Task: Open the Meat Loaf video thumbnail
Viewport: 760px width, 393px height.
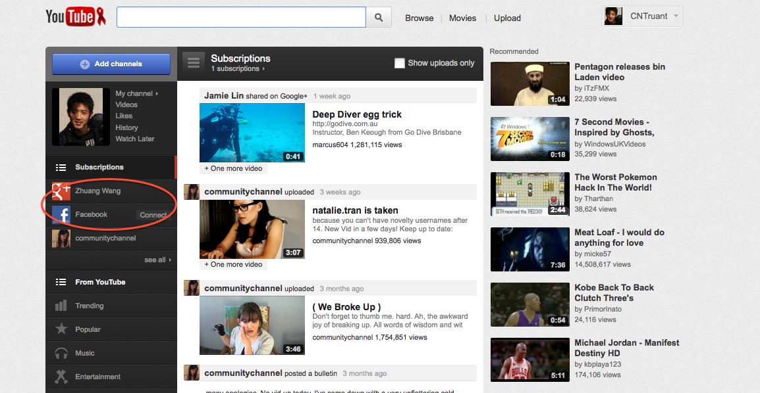Action: click(x=529, y=250)
